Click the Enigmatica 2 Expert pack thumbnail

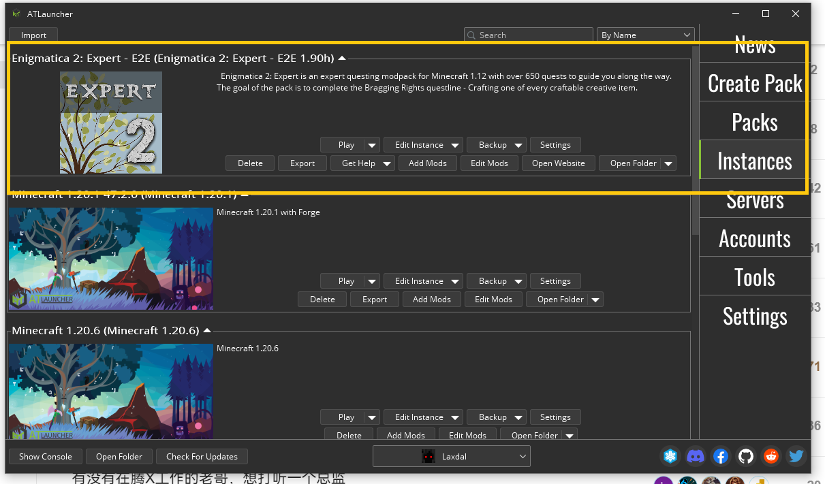111,123
